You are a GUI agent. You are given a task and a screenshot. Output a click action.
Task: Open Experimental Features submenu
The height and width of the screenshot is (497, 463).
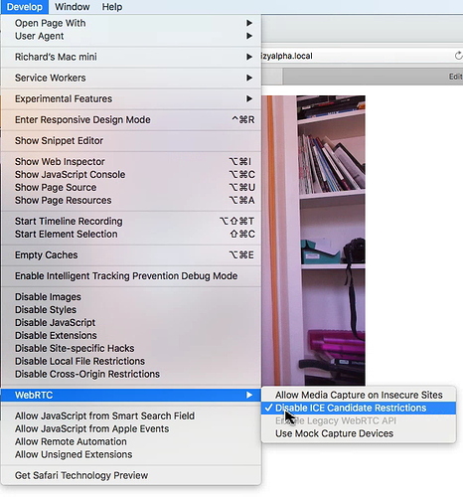tap(131, 98)
